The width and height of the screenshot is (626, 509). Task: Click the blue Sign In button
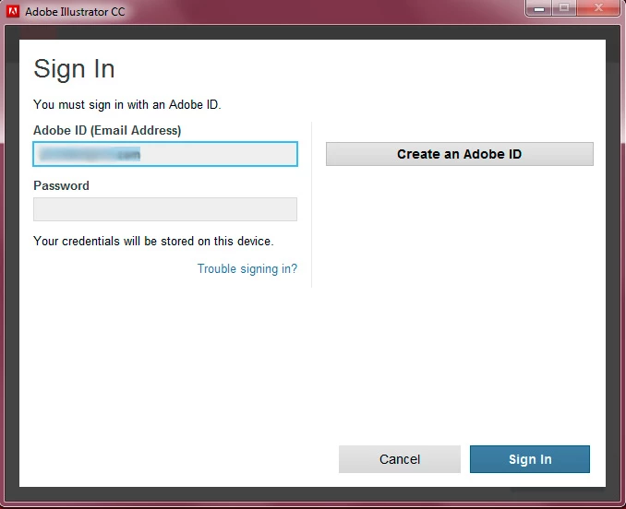[530, 459]
